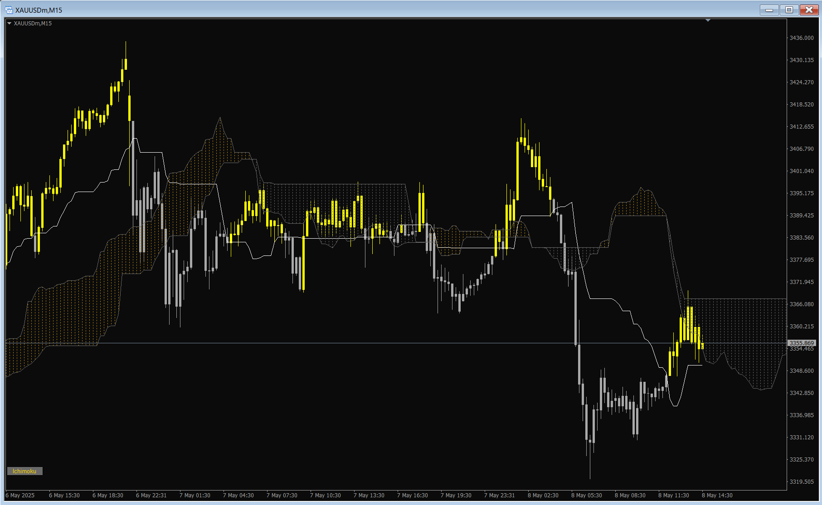Click the 7 May 01:30 time label
This screenshot has width=822, height=505.
(x=195, y=495)
